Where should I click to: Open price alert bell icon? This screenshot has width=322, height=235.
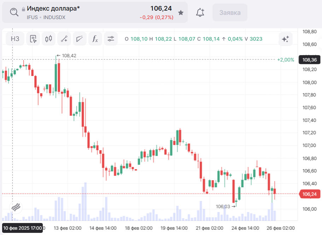tap(200, 13)
